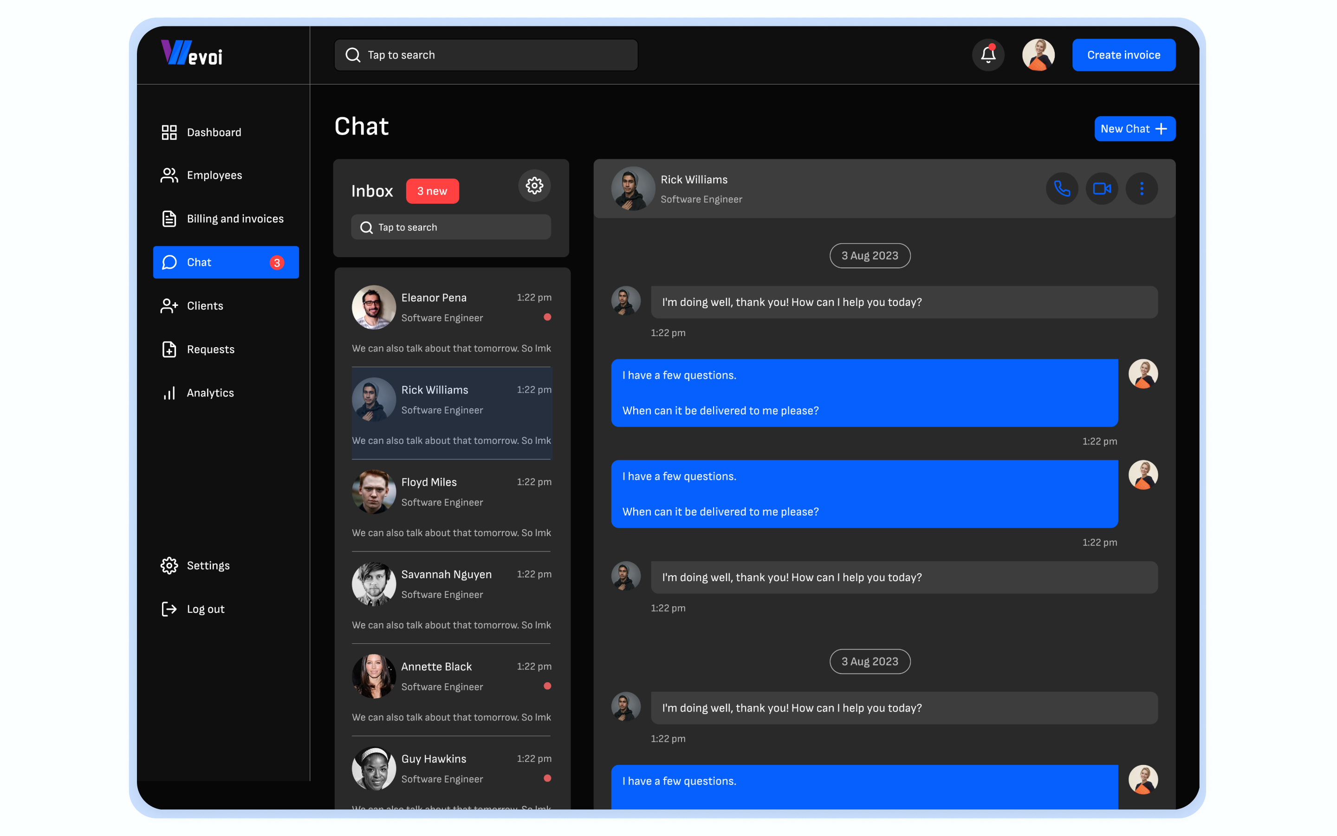Viewport: 1337px width, 836px height.
Task: Click unread dot on Guy Hawkins
Action: tap(547, 778)
